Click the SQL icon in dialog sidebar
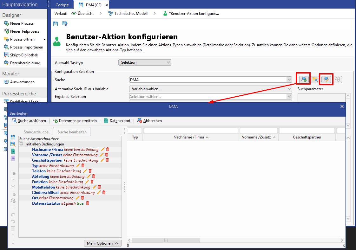Screen dimensions: 356x250 (x=13, y=158)
